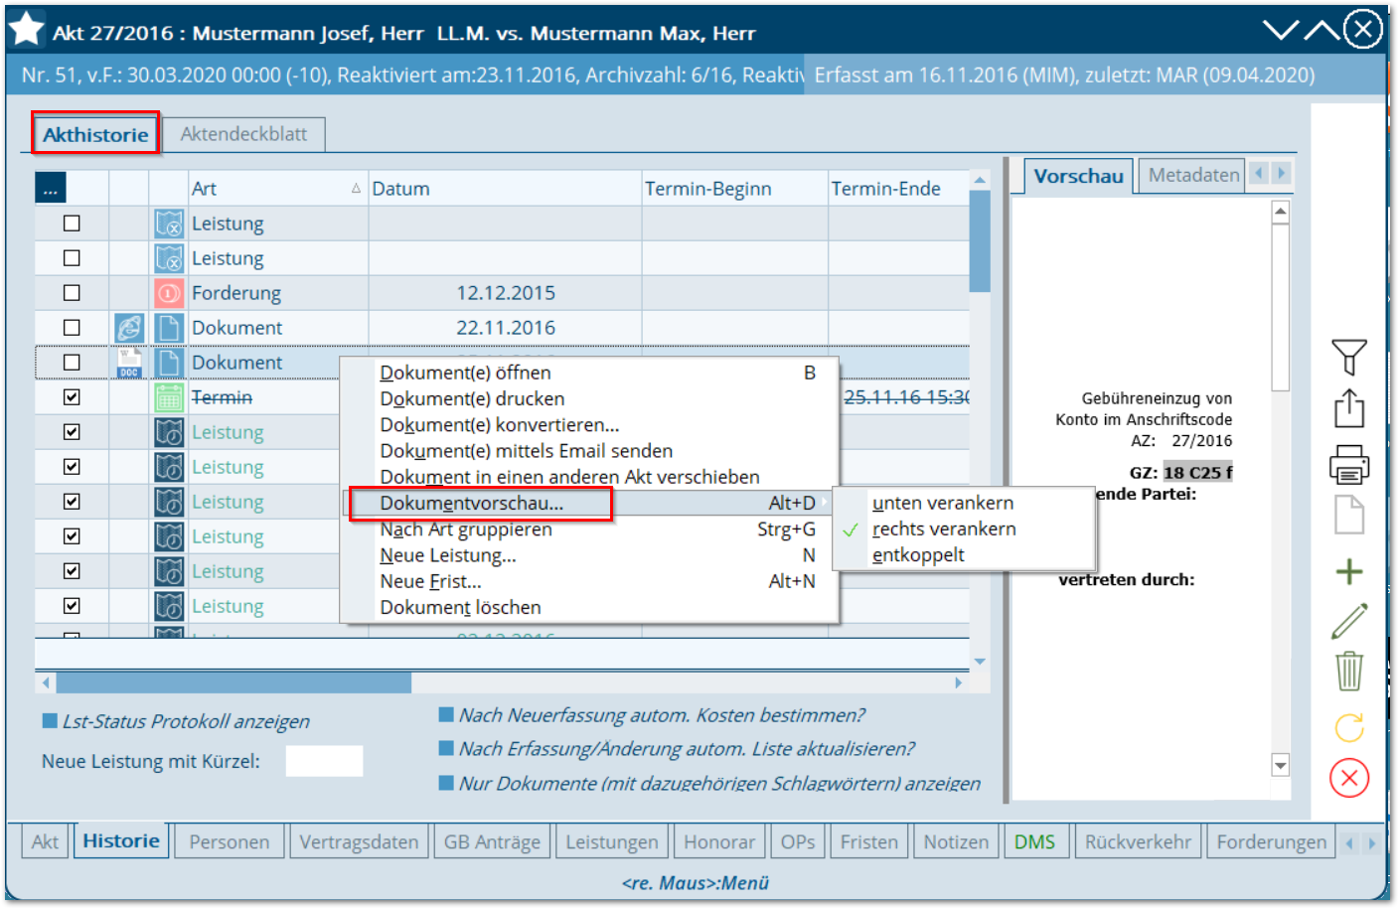Click the '...' column selector header button
Screen dimensions: 1399x909
point(51,187)
